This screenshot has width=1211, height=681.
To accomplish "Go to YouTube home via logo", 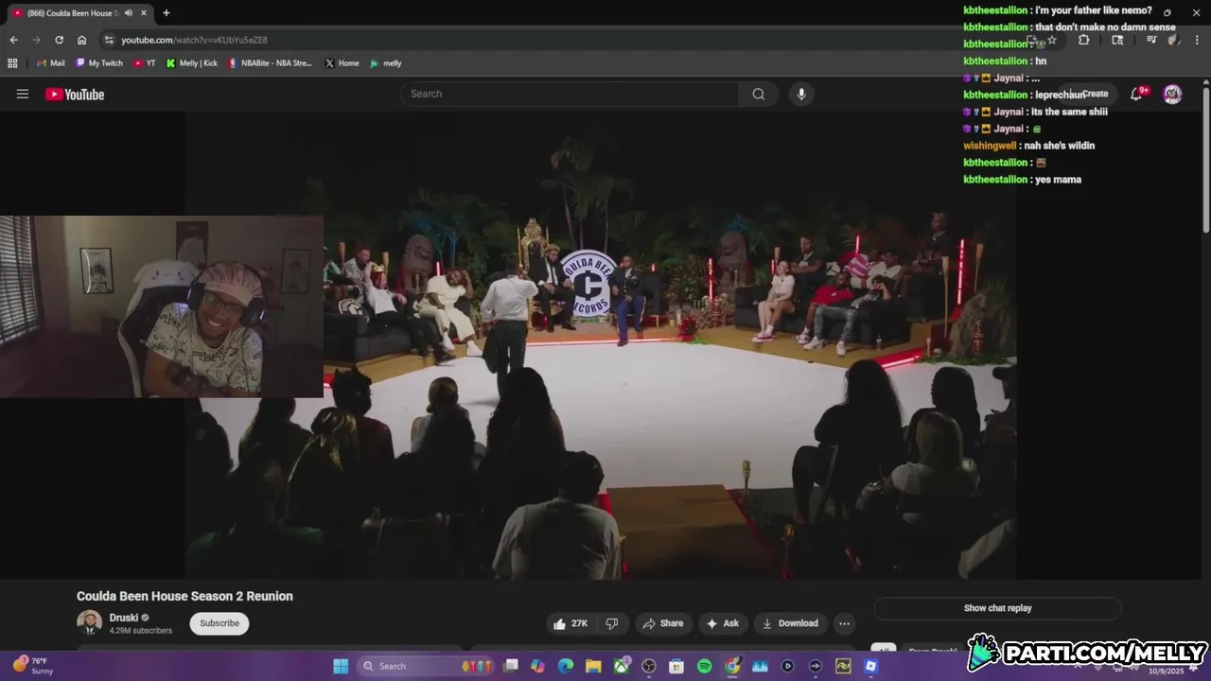I will (75, 94).
